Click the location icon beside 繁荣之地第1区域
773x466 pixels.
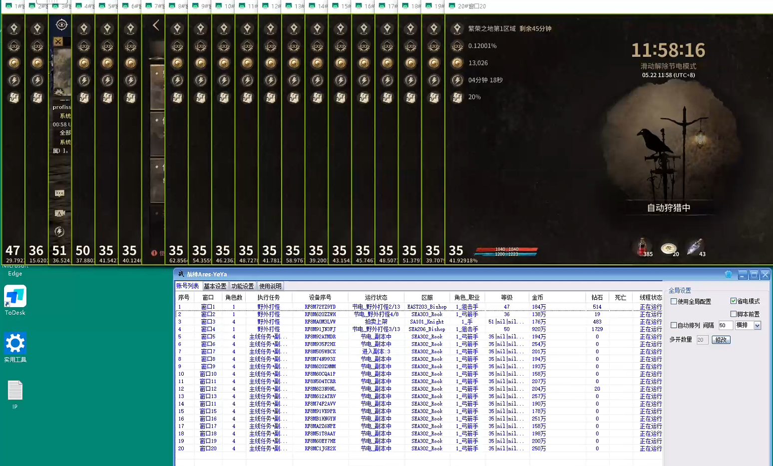457,29
